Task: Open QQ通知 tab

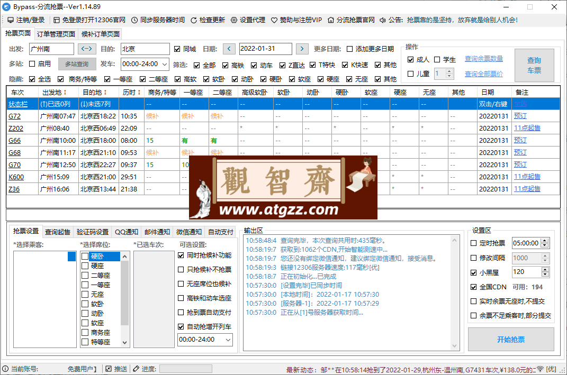Action: 127,232
